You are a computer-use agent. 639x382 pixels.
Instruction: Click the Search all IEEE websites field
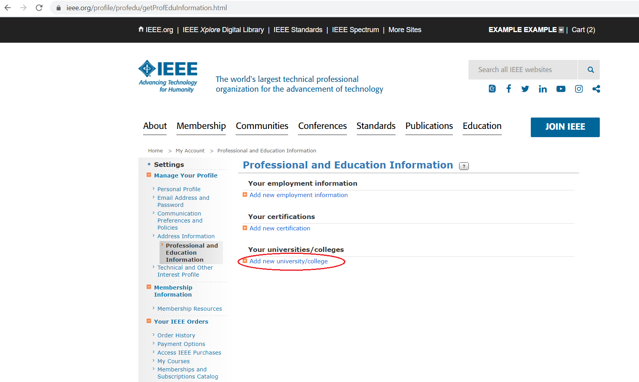click(x=523, y=70)
